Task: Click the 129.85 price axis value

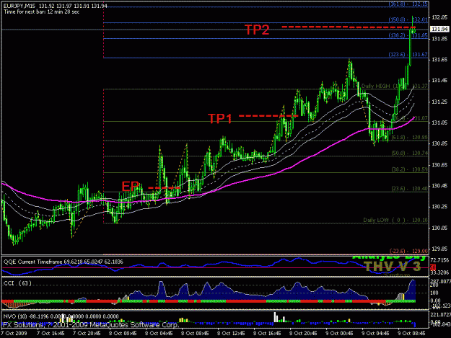Action: pos(439,249)
